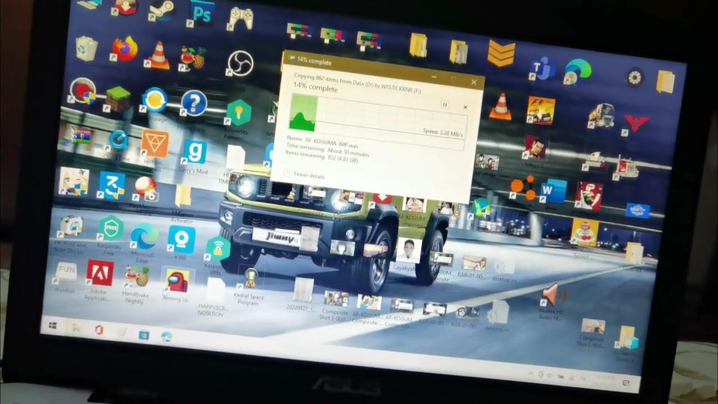Open the Microsoft Teams desktop shortcut
This screenshot has width=718, height=404.
[x=542, y=68]
